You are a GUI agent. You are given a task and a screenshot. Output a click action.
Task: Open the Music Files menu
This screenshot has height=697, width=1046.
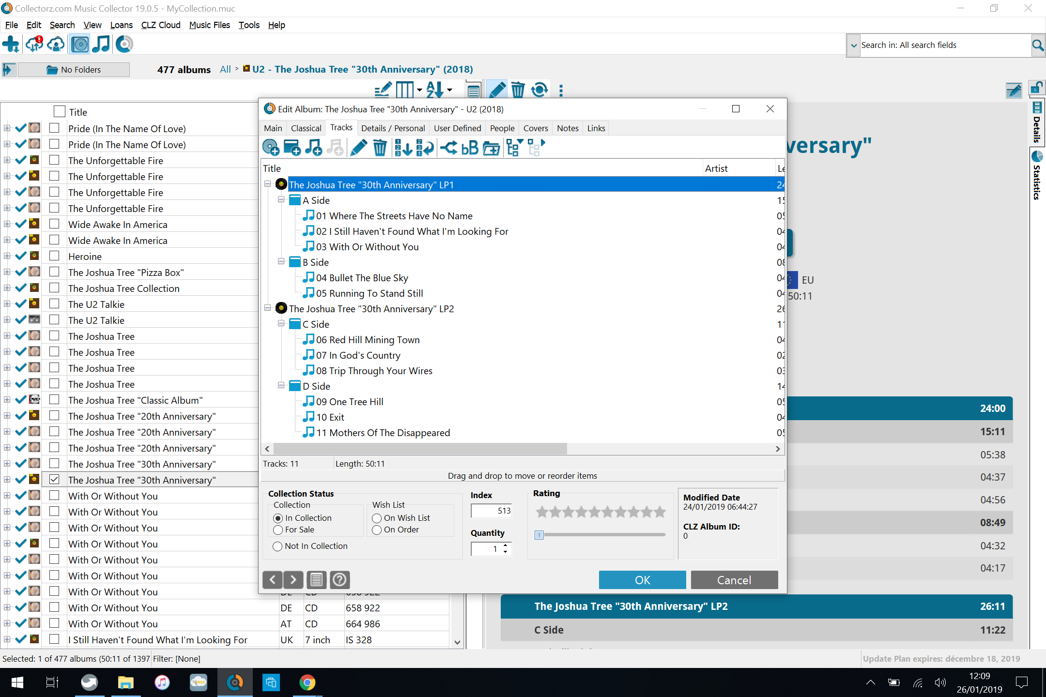pyautogui.click(x=209, y=25)
